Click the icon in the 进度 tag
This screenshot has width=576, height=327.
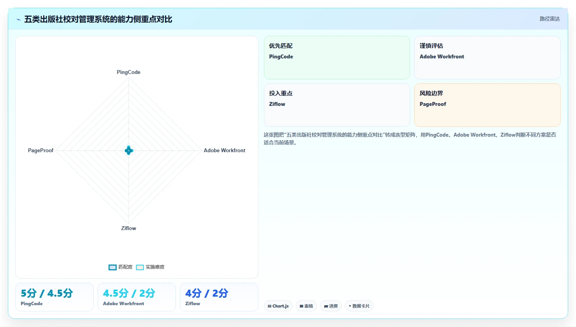(326, 306)
